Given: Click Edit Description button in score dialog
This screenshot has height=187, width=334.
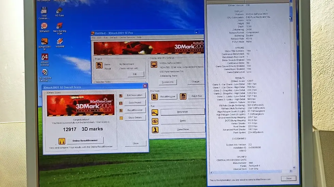Looking at the screenshot, I should (135, 95).
